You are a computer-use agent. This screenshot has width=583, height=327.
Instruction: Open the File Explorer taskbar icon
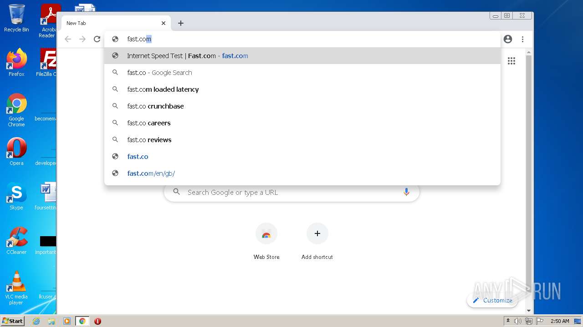pos(51,321)
